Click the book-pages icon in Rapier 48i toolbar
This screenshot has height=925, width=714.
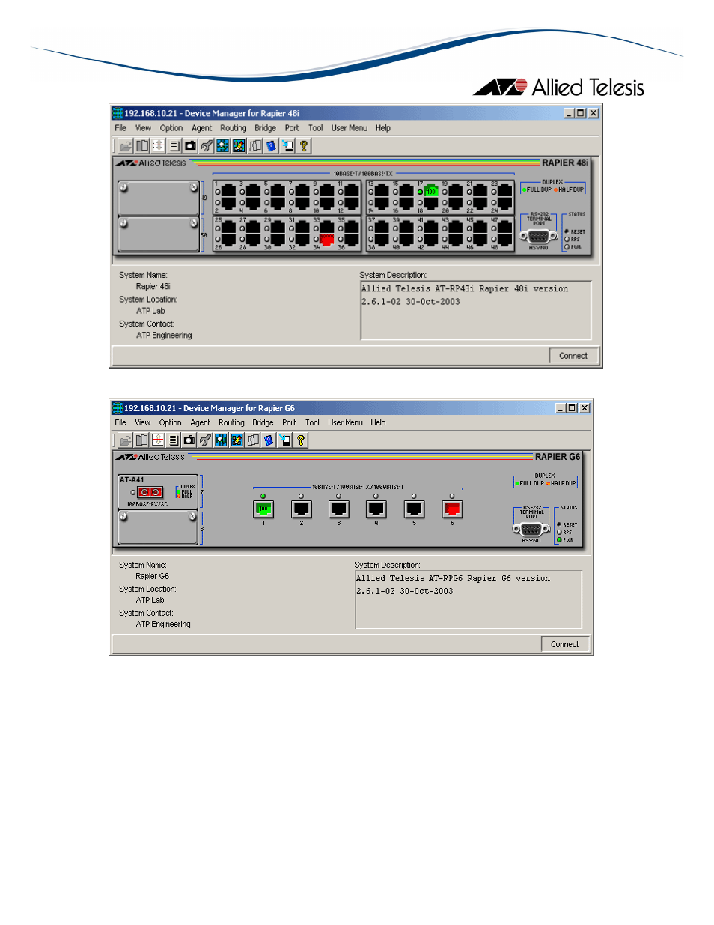click(142, 146)
